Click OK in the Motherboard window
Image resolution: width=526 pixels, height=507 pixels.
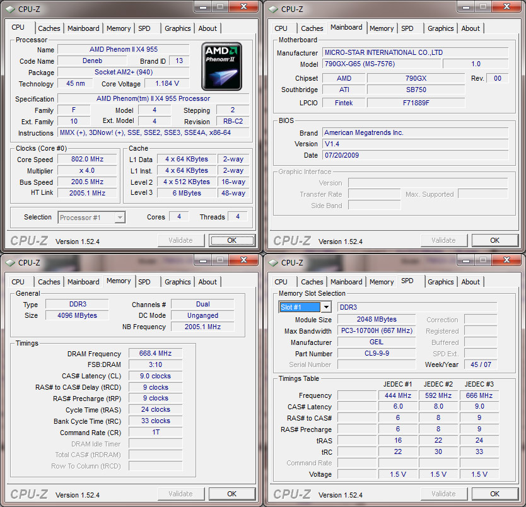pyautogui.click(x=494, y=240)
